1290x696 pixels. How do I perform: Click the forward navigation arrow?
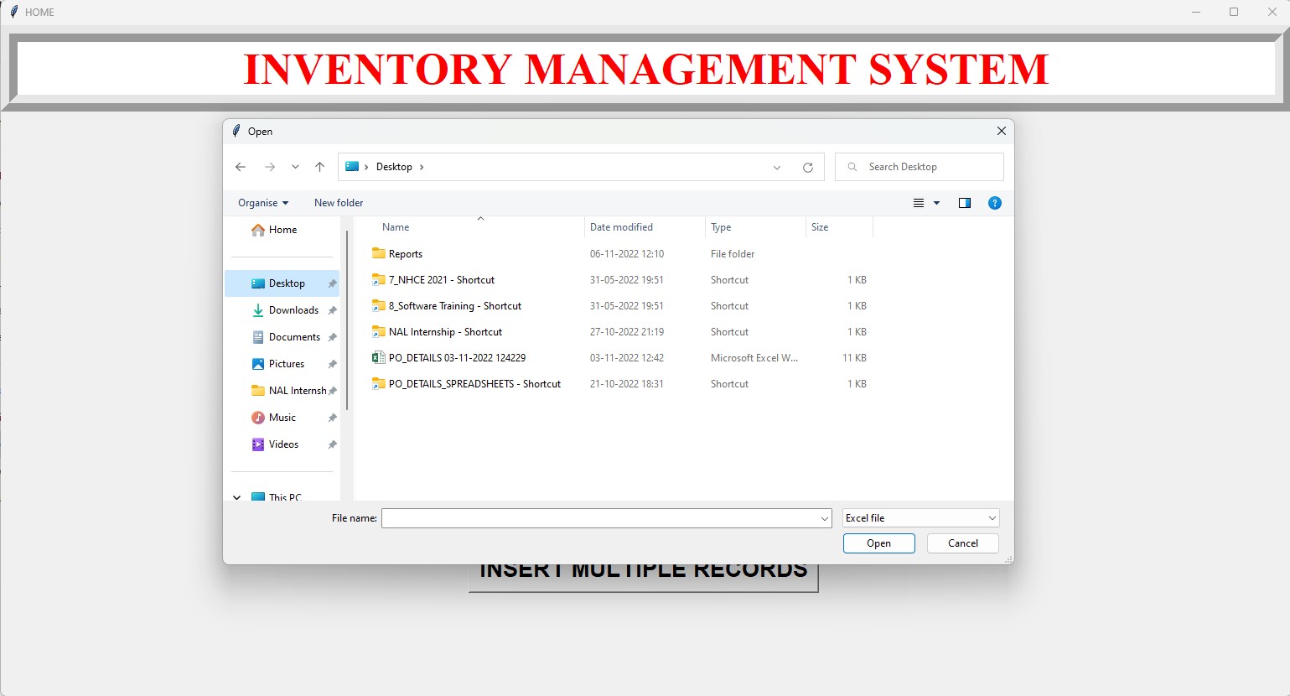click(270, 167)
